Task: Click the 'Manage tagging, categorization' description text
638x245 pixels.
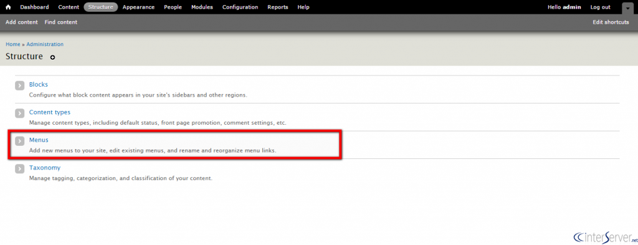Action: tap(121, 178)
